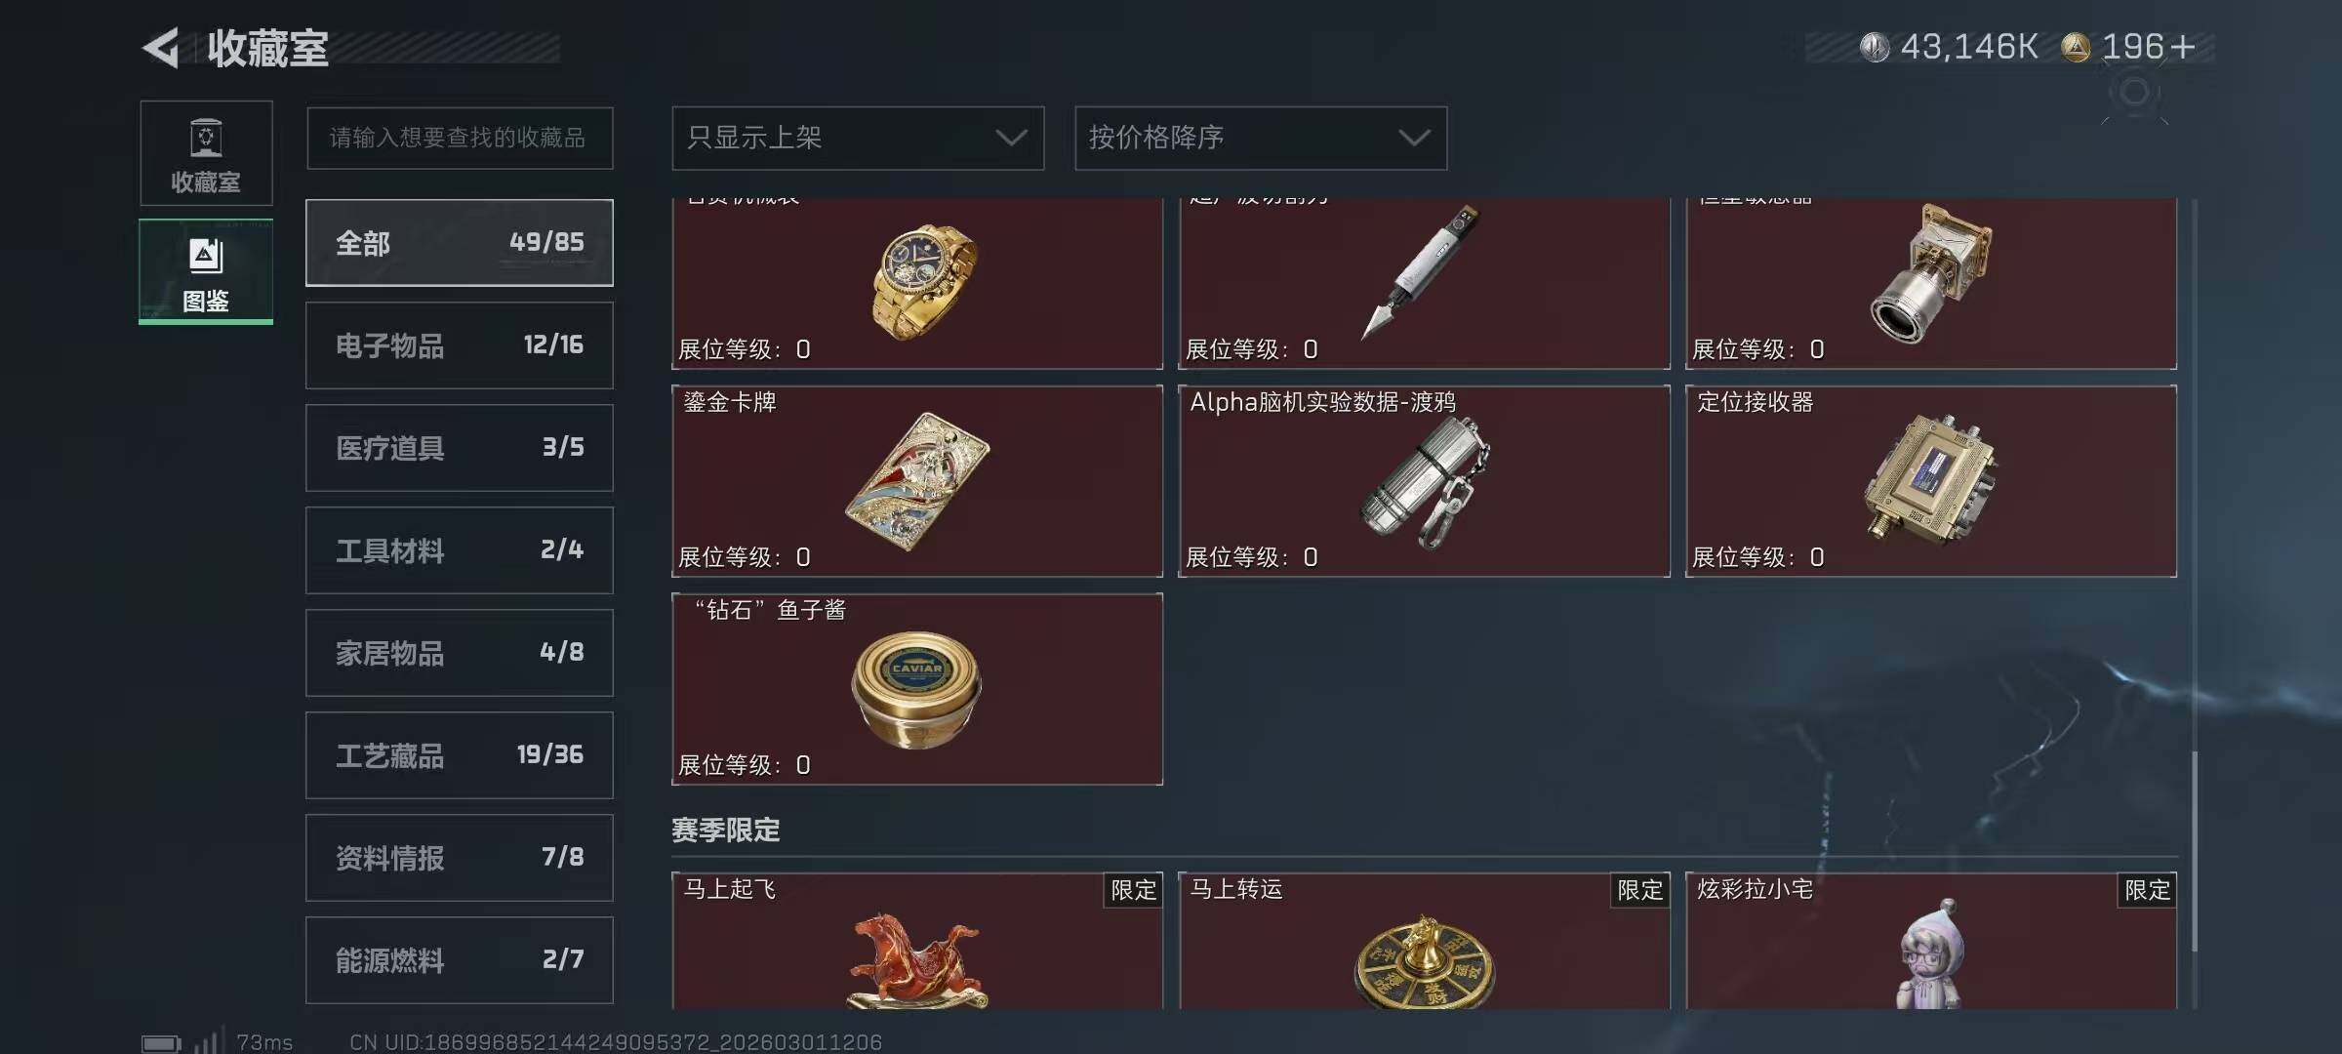Screen dimensions: 2342x1054
Task: Select the 定位接收器 device item
Action: click(x=1931, y=481)
